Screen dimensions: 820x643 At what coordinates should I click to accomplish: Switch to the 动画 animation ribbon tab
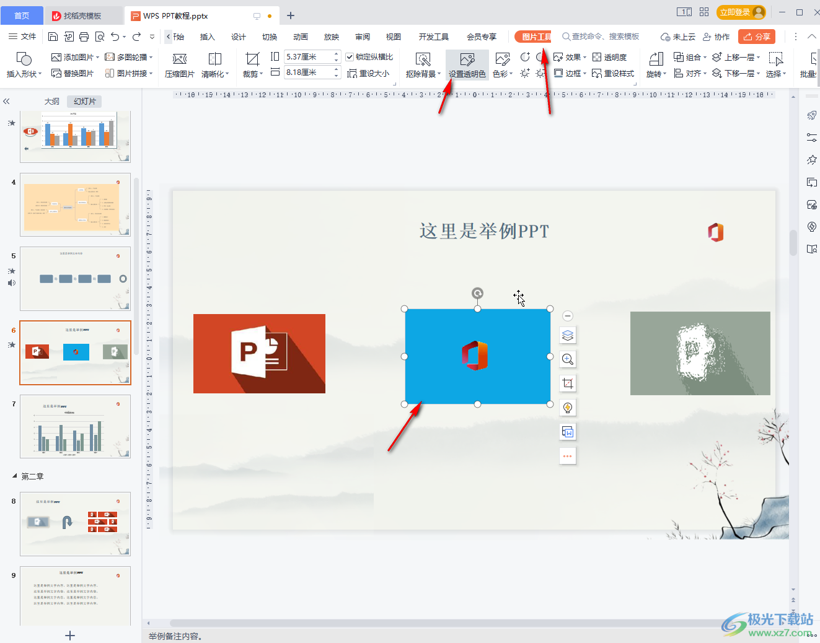[301, 37]
